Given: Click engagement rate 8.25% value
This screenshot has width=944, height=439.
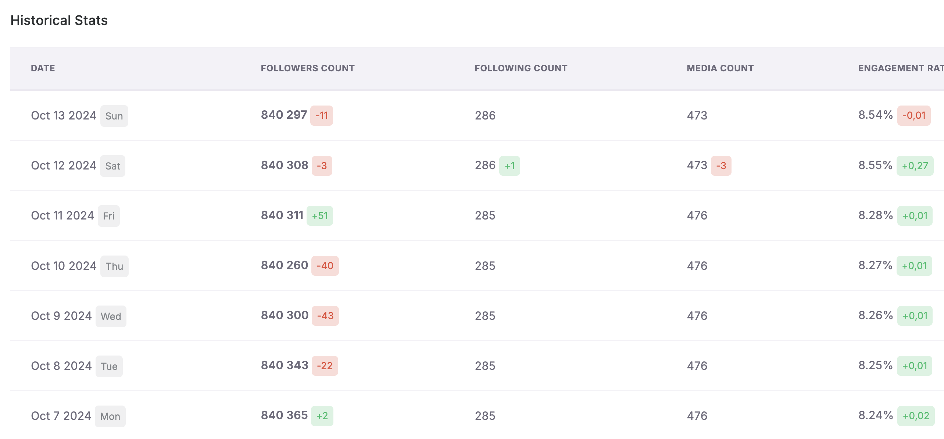Looking at the screenshot, I should [875, 365].
